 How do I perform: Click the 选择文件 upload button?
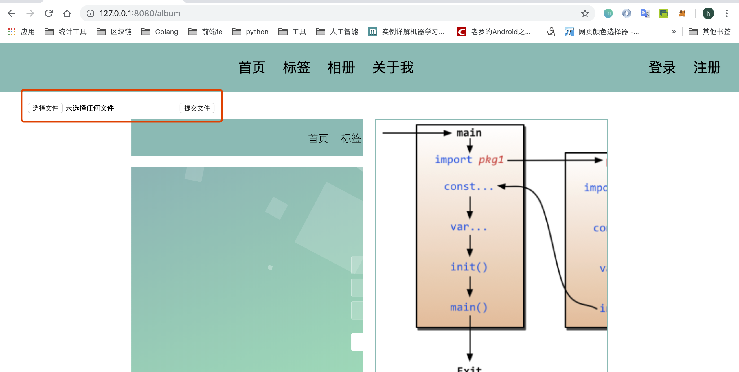[x=45, y=108]
